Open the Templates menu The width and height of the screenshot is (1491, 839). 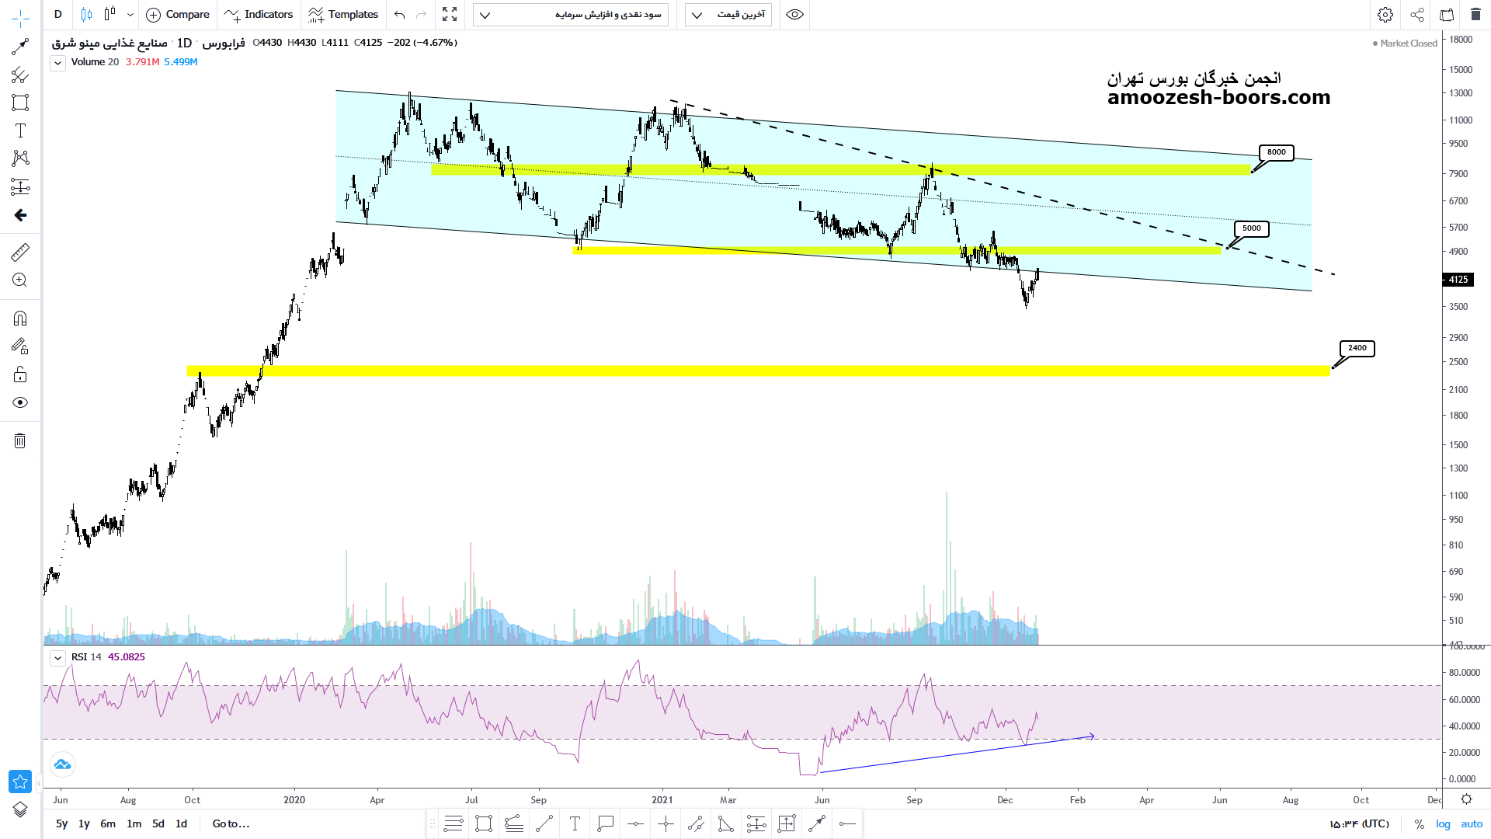coord(343,15)
